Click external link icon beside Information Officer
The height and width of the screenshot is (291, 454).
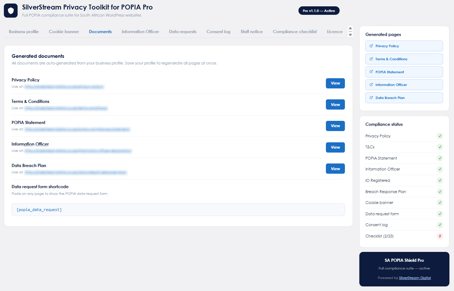pyautogui.click(x=371, y=85)
